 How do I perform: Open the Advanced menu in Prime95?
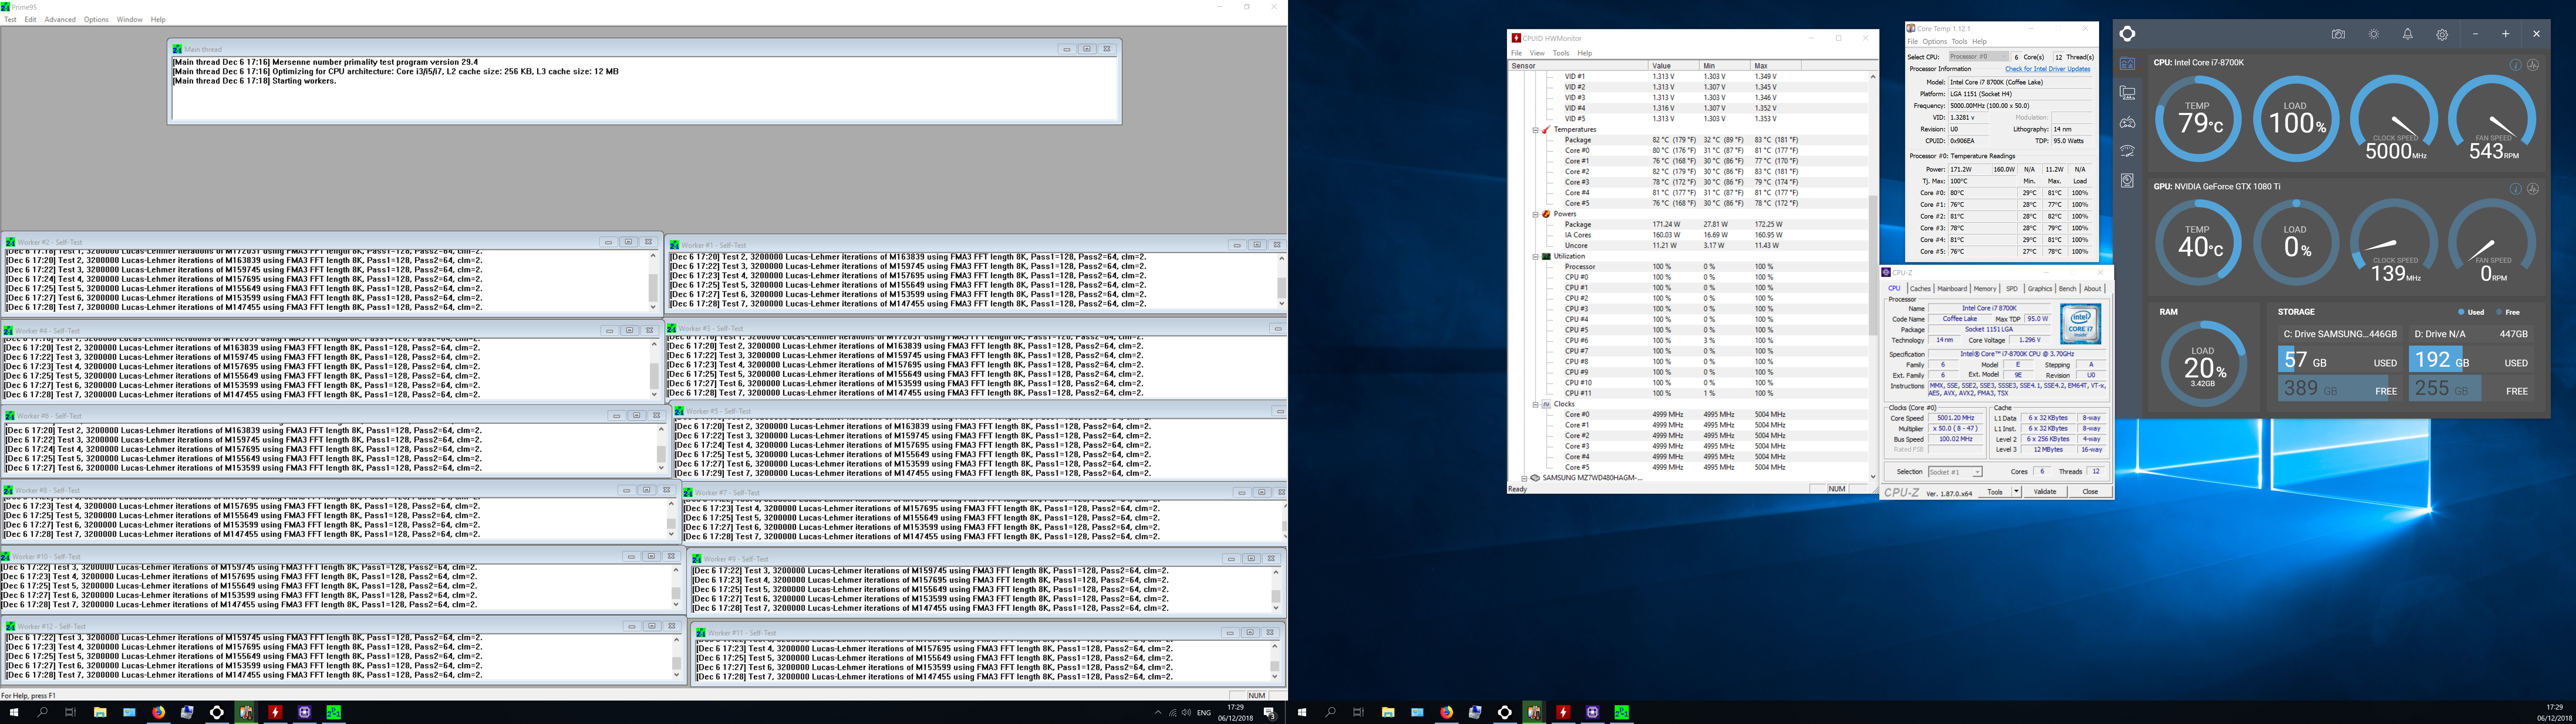(x=60, y=20)
